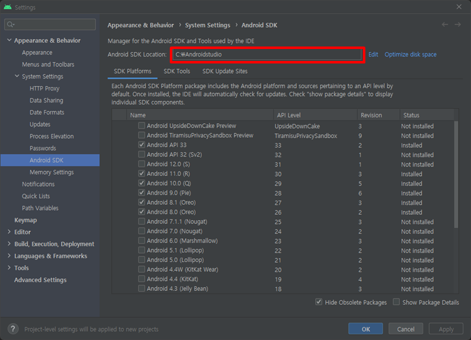Check Android UpsideDownCake Preview checkbox
Viewport: 471px width, 340px height.
coord(141,126)
